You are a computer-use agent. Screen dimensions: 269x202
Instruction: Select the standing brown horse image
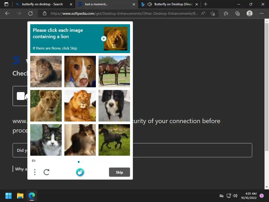(x=114, y=72)
